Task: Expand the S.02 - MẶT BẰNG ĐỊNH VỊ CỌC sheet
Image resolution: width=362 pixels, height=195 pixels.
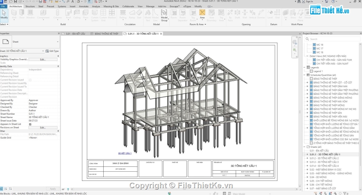Action: tap(307, 169)
